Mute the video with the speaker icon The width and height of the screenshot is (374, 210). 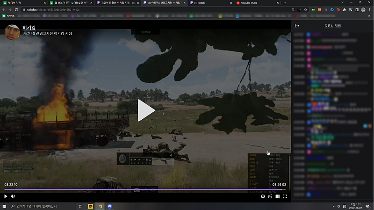[13, 196]
